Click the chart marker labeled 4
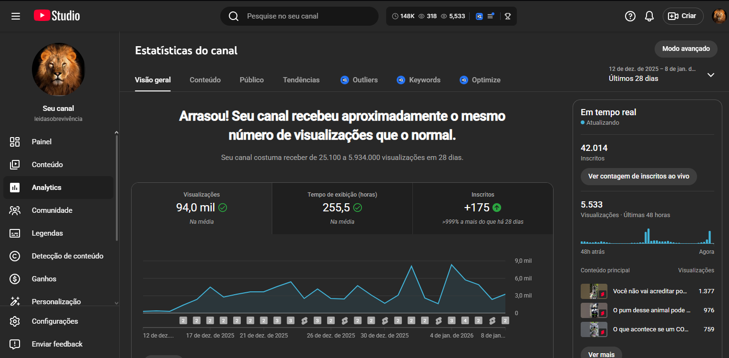 (x=465, y=320)
